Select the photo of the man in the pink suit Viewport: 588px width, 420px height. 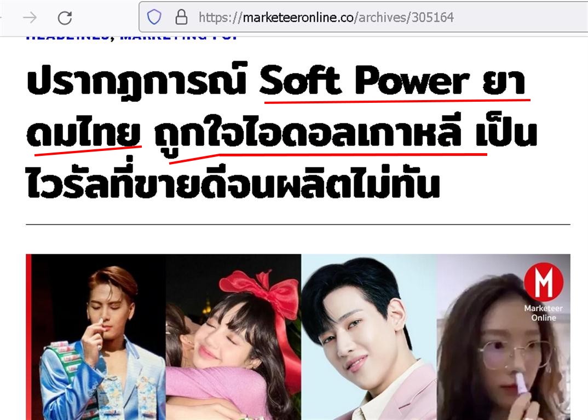pyautogui.click(x=369, y=337)
